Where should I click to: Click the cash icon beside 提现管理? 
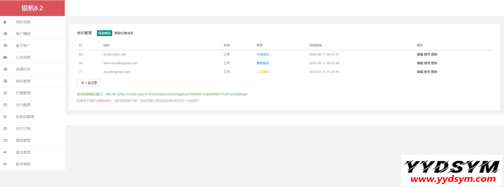5,140
